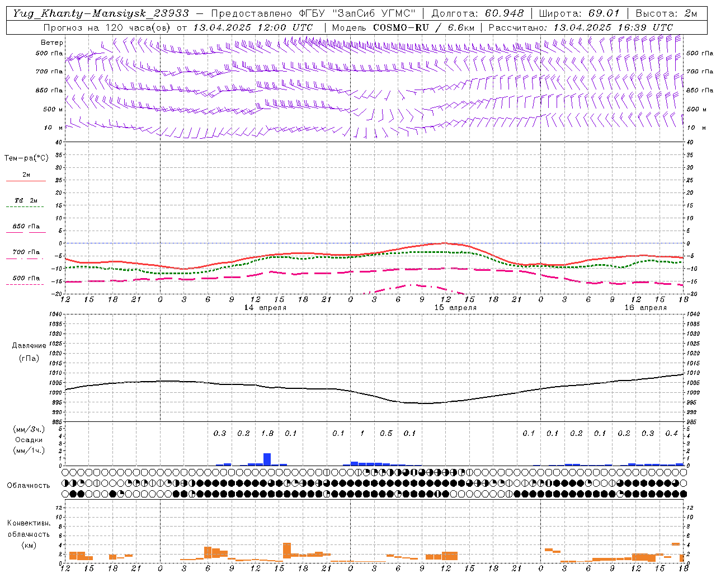The image size is (716, 573).
Task: Click the 'Высота: 2м' header field
Action: tap(666, 13)
